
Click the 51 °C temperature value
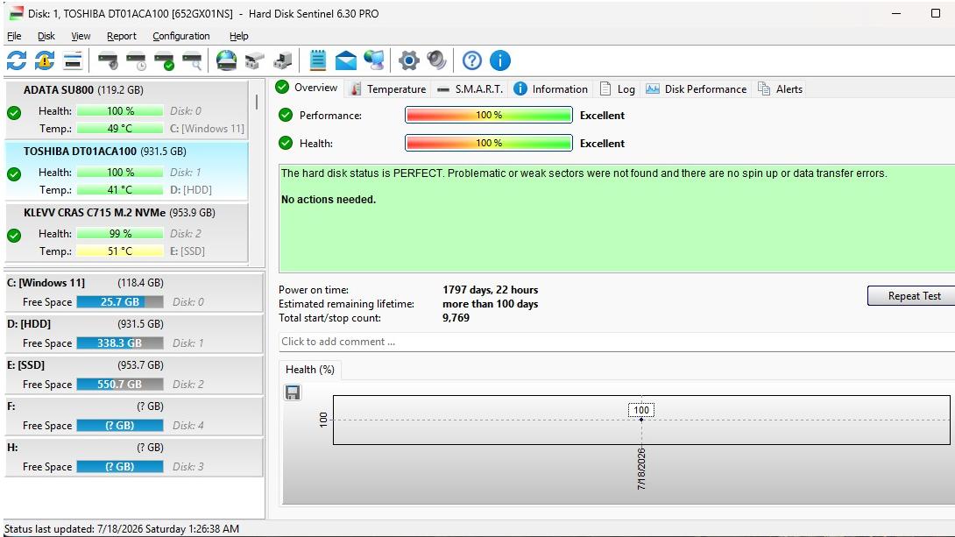(x=120, y=251)
